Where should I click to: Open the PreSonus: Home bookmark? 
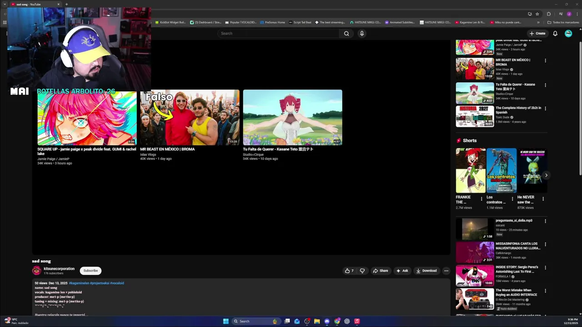pos(272,22)
